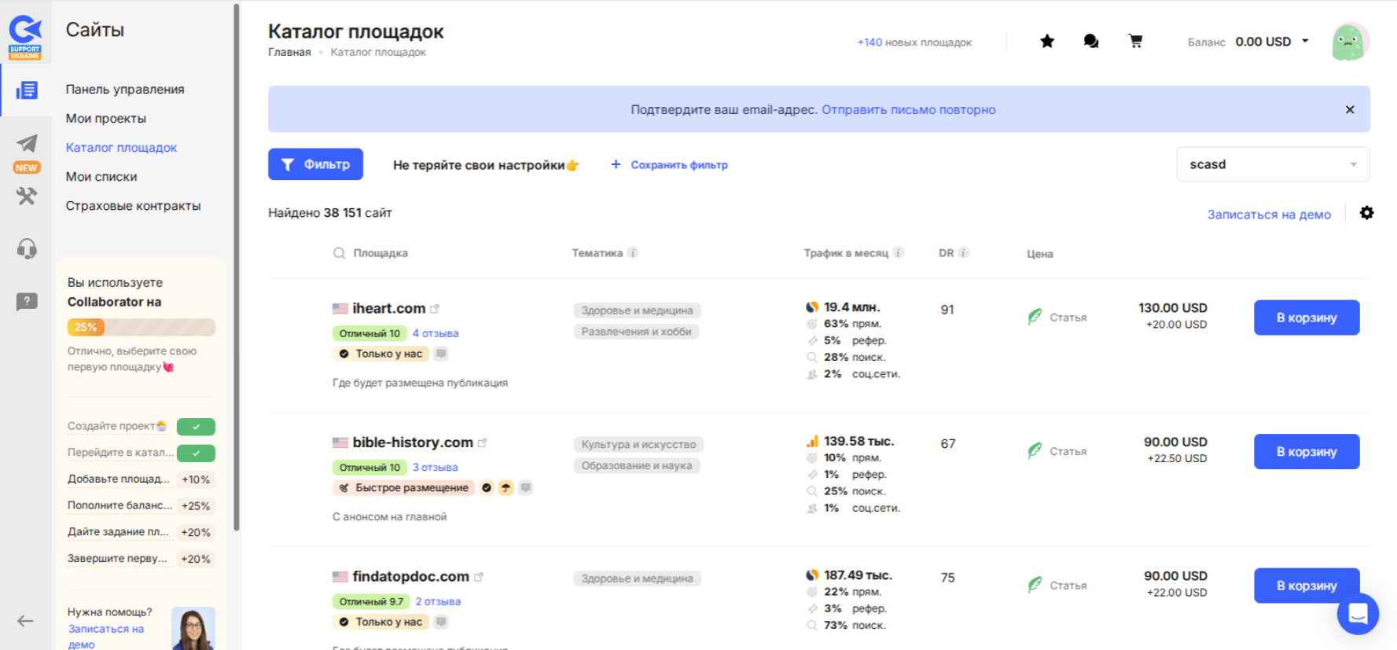Open the Sites section list icon

[27, 90]
